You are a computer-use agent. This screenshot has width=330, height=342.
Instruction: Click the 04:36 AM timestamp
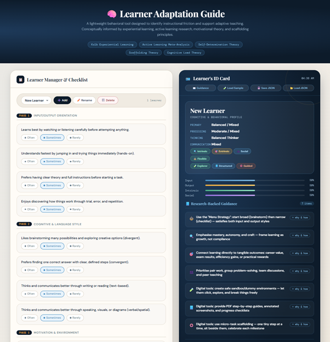[308, 78]
